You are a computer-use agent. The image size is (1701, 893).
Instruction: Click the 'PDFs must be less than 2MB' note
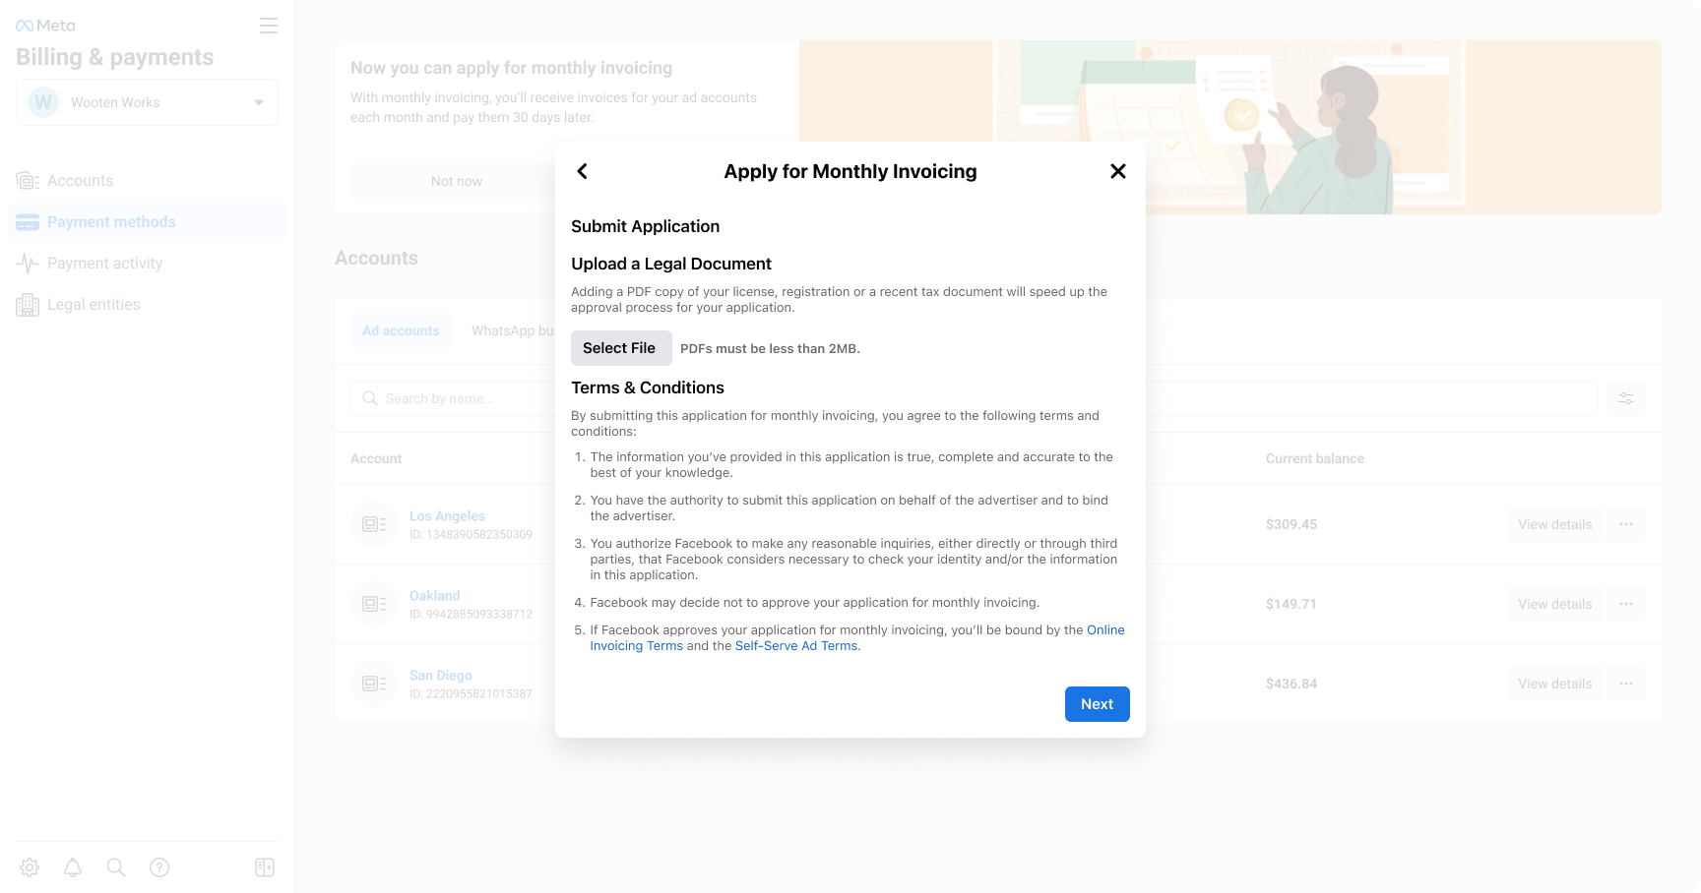click(770, 349)
